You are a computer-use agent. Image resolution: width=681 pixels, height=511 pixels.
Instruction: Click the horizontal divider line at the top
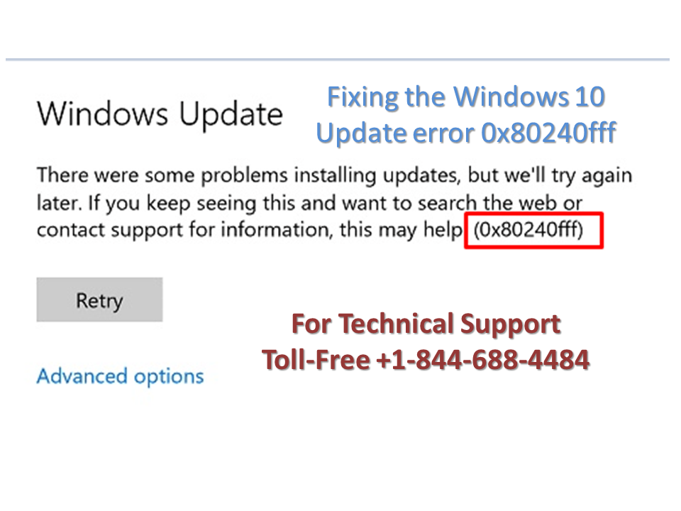pos(338,59)
